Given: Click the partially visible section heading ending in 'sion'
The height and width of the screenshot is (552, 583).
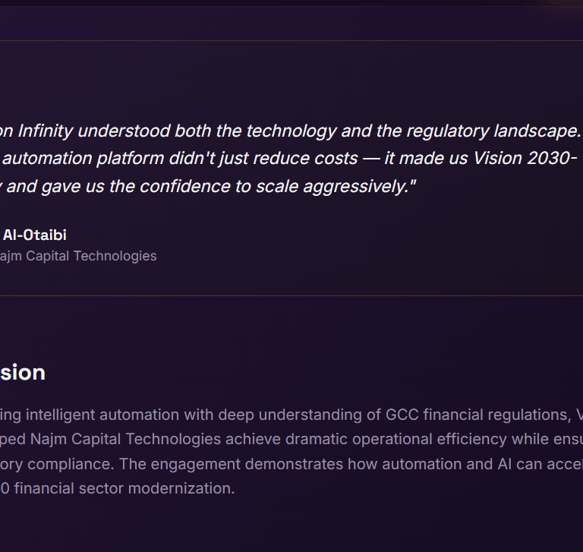Looking at the screenshot, I should pos(23,372).
